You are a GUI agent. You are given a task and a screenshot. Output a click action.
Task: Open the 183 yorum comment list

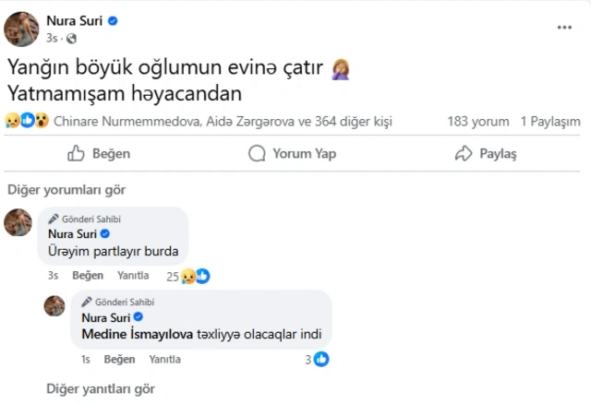click(x=477, y=121)
